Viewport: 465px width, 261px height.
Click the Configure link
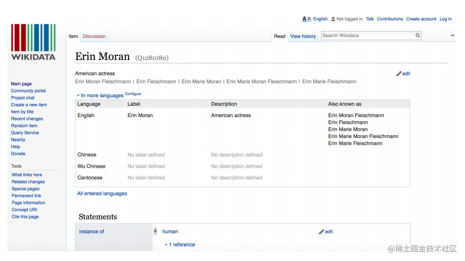[x=133, y=94]
